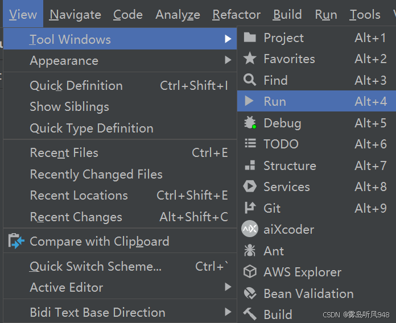Click the aiXcoder plugin icon

[250, 229]
